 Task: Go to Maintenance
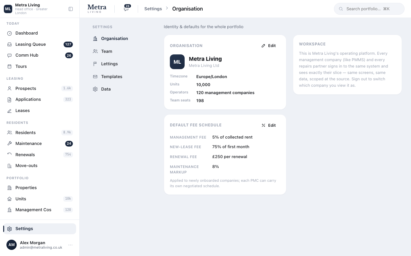tap(40, 144)
